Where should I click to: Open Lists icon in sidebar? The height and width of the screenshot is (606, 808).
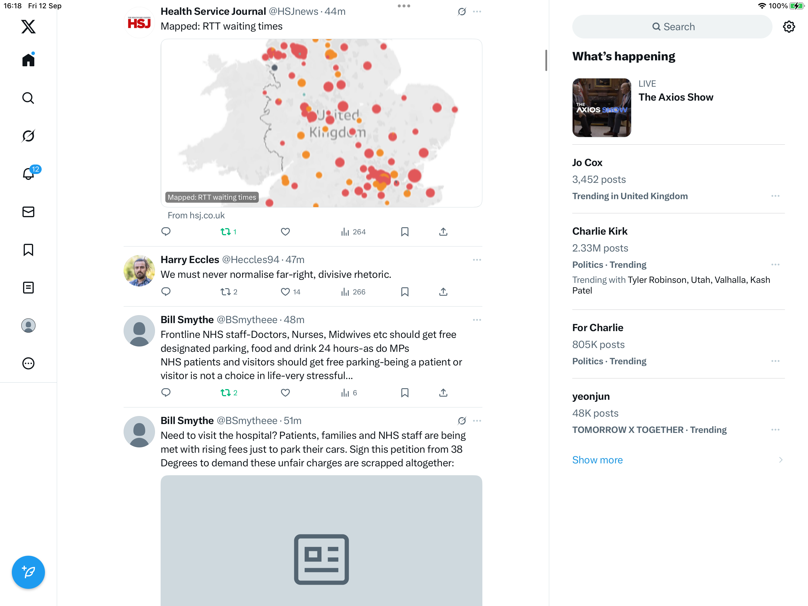28,288
